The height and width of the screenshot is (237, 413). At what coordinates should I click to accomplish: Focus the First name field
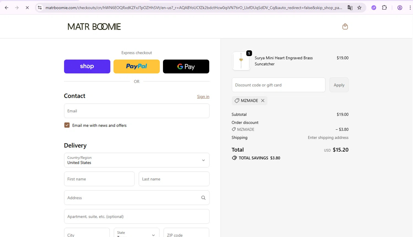(99, 179)
